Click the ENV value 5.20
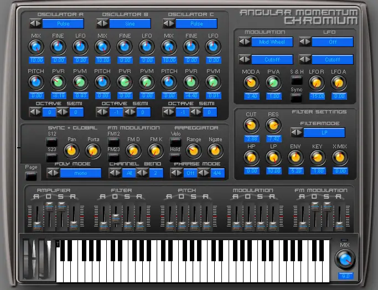The width and height of the screenshot is (378, 290). [296, 171]
